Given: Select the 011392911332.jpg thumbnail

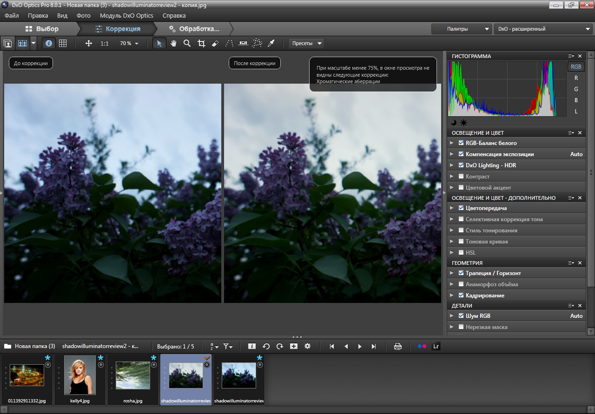Looking at the screenshot, I should click(27, 379).
